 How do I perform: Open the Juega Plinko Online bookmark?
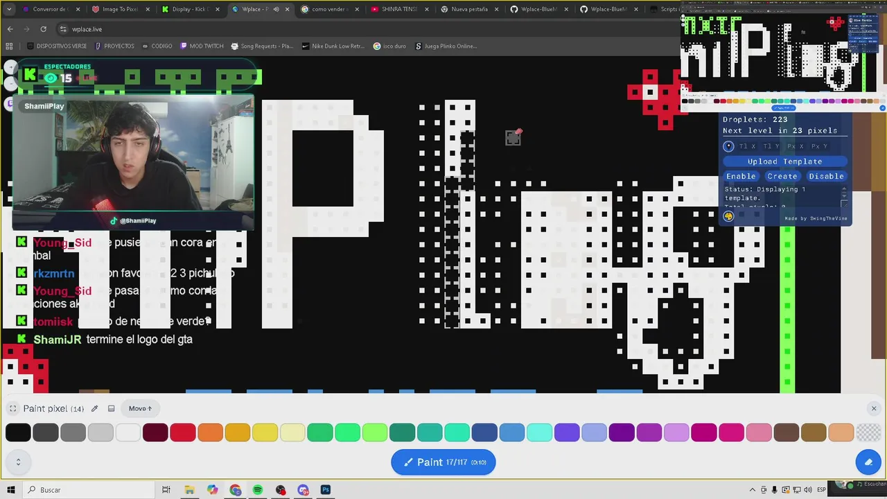point(446,46)
